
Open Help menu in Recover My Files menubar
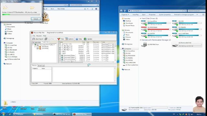45,36
